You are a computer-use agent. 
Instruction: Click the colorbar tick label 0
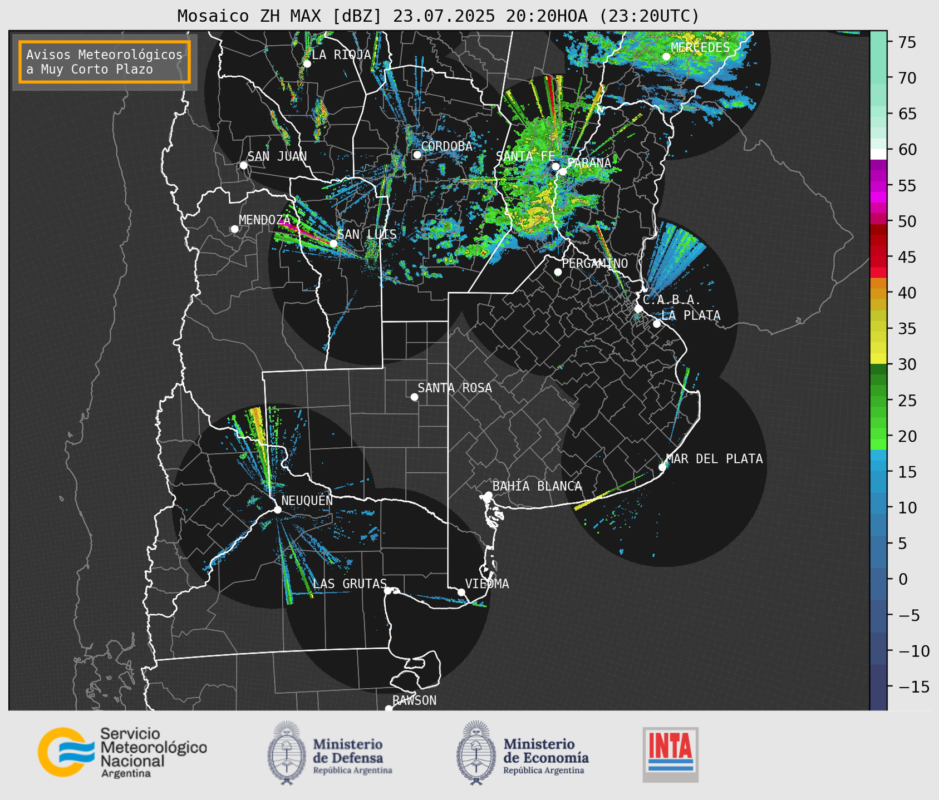click(902, 579)
